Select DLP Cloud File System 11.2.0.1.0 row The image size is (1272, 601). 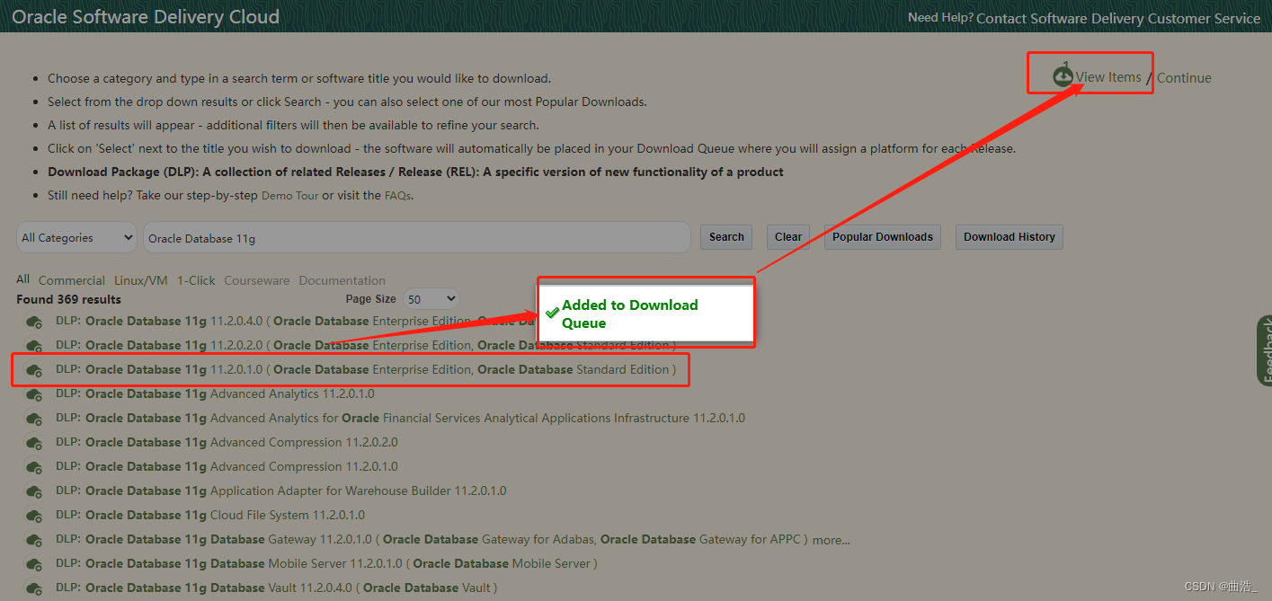(x=210, y=515)
